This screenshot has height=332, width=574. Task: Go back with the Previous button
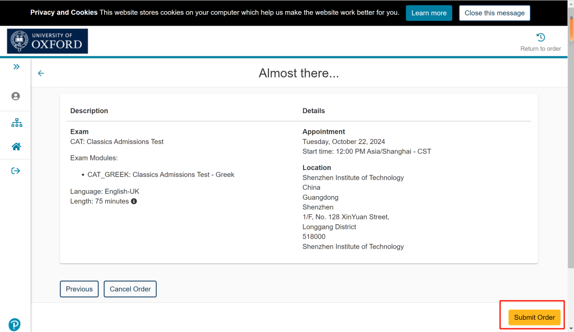coord(79,289)
